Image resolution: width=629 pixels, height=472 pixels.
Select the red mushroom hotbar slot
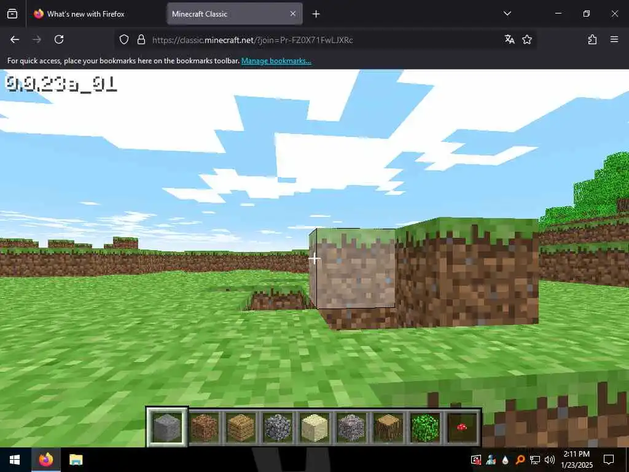pyautogui.click(x=462, y=428)
